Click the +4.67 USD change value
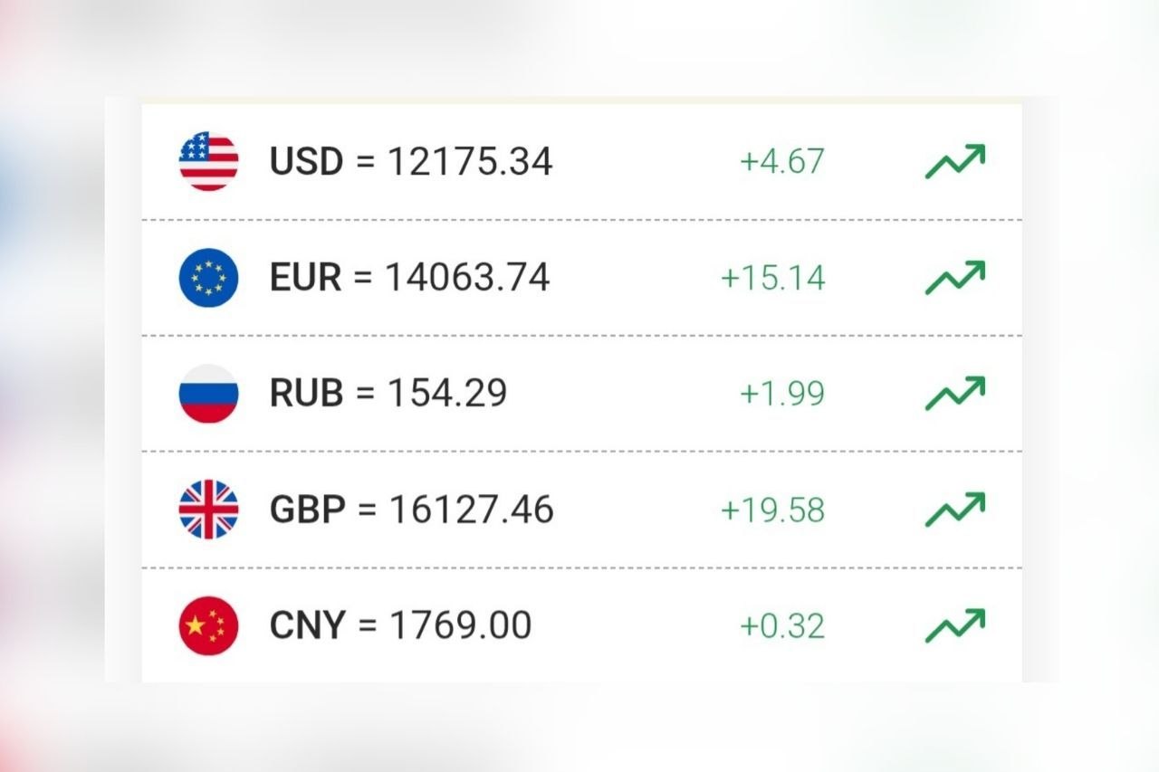The width and height of the screenshot is (1159, 772). point(782,162)
